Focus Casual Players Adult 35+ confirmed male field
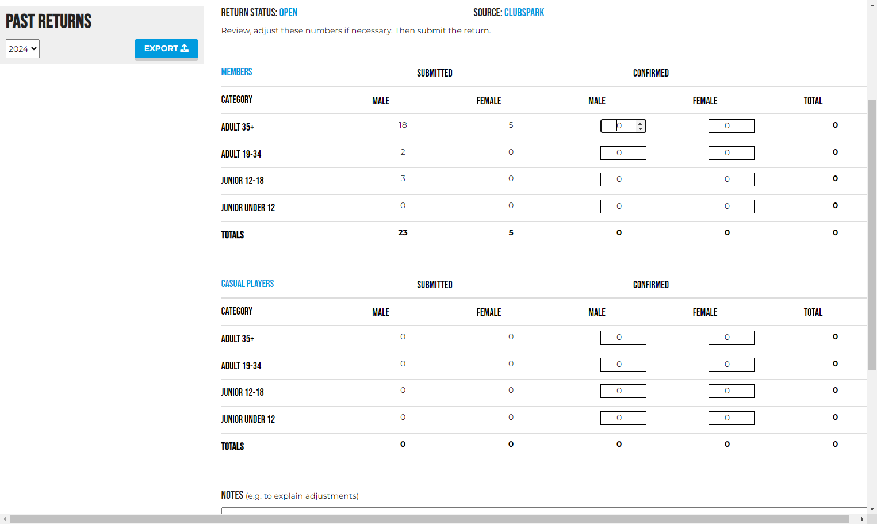Image resolution: width=877 pixels, height=524 pixels. pyautogui.click(x=623, y=338)
